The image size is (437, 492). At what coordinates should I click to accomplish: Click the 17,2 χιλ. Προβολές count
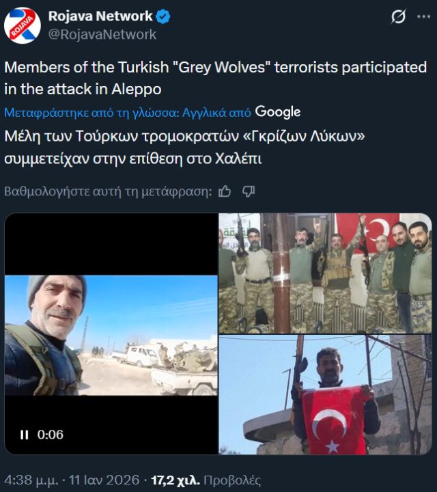click(x=206, y=480)
